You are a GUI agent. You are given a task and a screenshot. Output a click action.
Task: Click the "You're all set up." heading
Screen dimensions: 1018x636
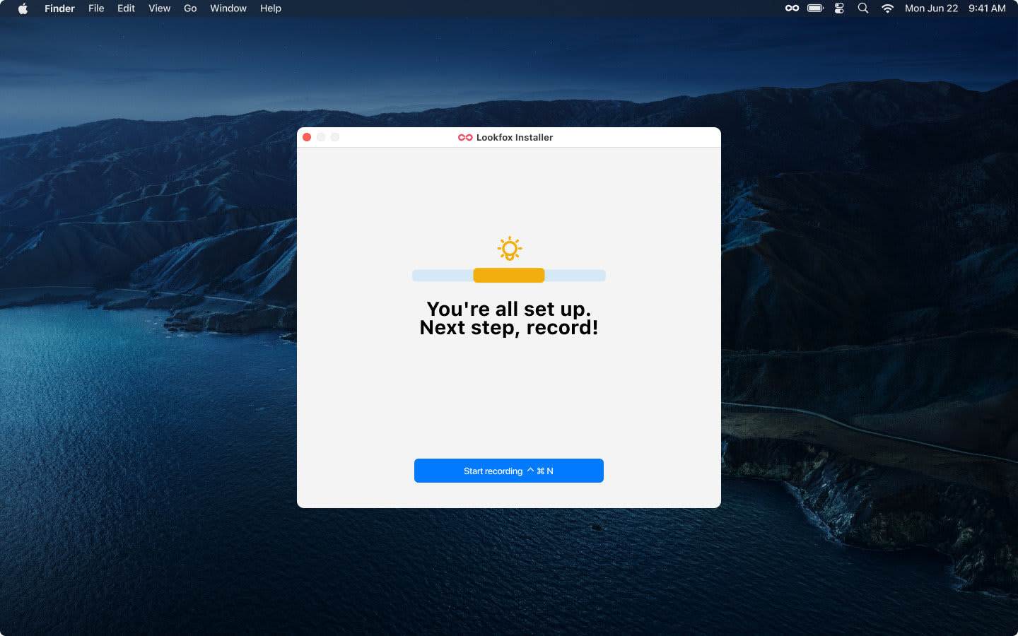point(509,309)
